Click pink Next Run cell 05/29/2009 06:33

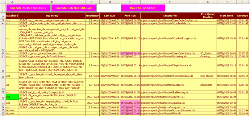coord(130,53)
